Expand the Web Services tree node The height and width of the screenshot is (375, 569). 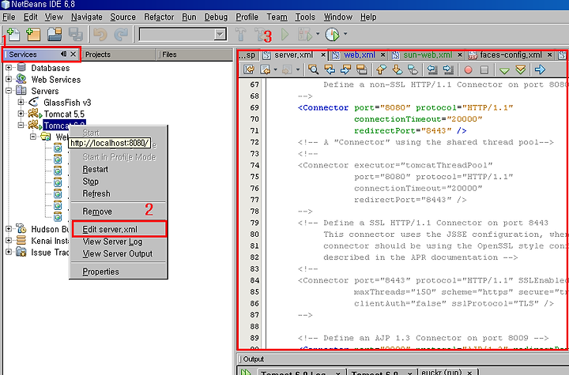(x=9, y=79)
